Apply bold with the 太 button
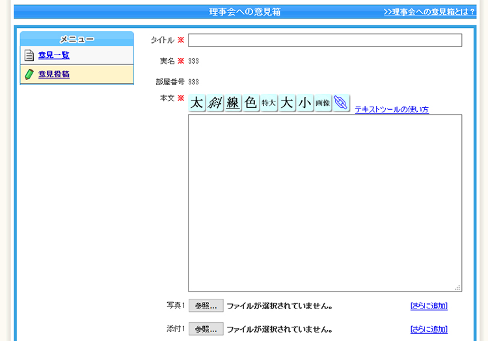The width and height of the screenshot is (488, 341). pyautogui.click(x=197, y=103)
